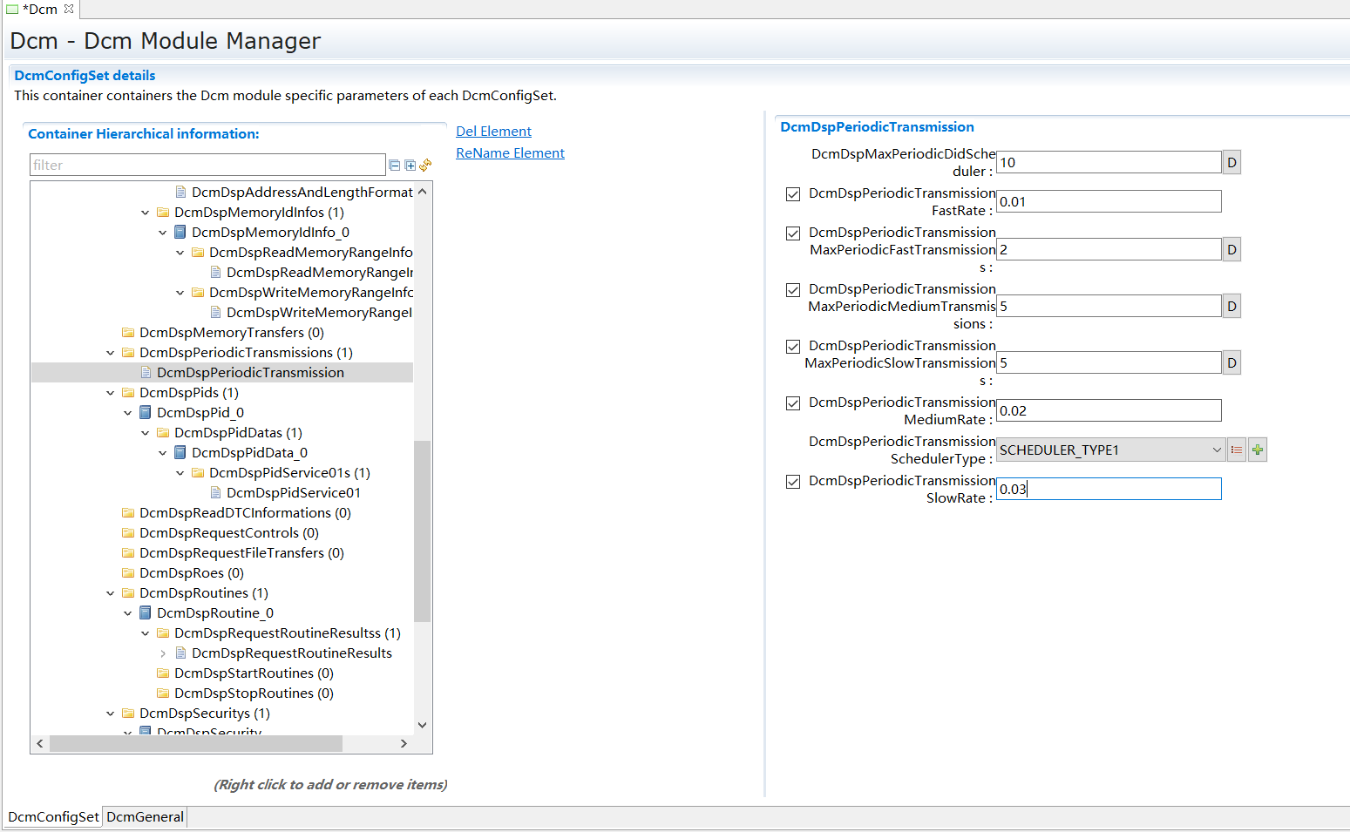Toggle the DcmDspPeriodicTransmissionMediumRate checkbox
1350x832 pixels.
click(x=793, y=403)
